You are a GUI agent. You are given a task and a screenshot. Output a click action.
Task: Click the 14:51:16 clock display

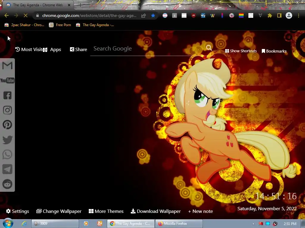[x=276, y=196]
